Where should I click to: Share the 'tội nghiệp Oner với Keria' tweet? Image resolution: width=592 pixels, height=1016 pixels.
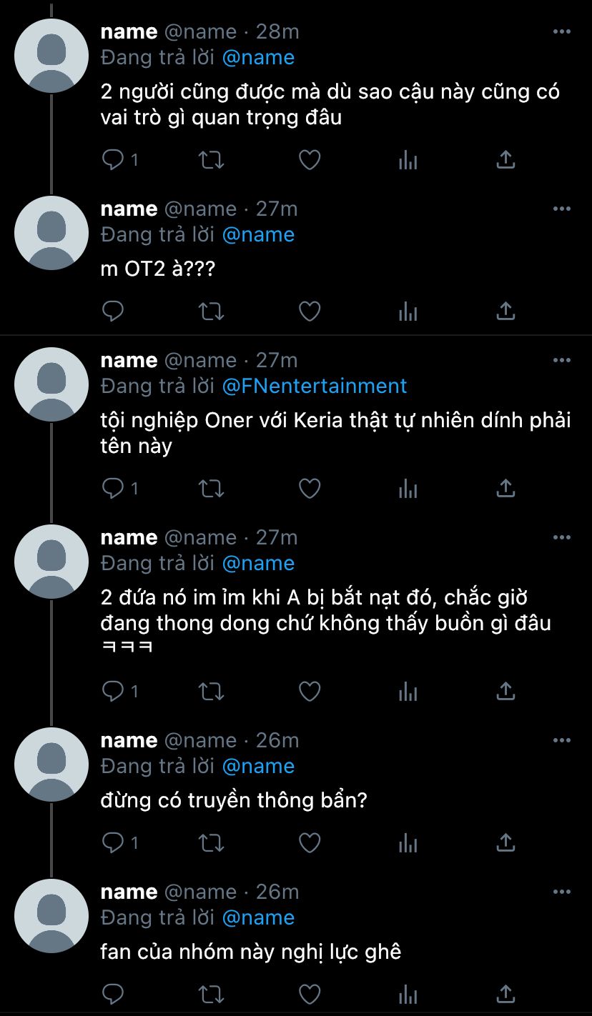pyautogui.click(x=505, y=489)
